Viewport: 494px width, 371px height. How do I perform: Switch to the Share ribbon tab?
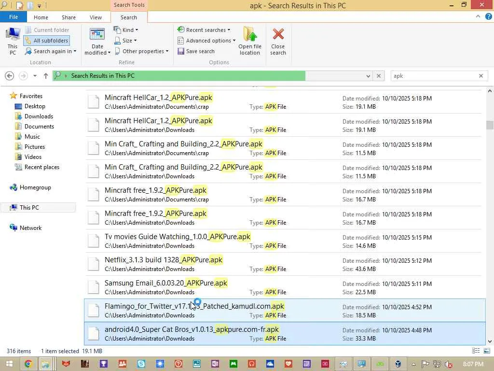(69, 17)
